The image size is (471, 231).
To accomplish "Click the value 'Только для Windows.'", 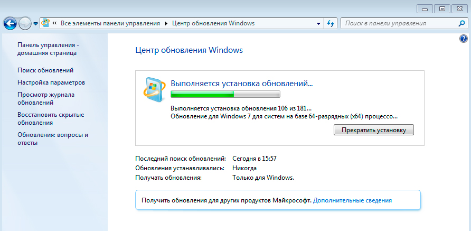I will [x=263, y=178].
